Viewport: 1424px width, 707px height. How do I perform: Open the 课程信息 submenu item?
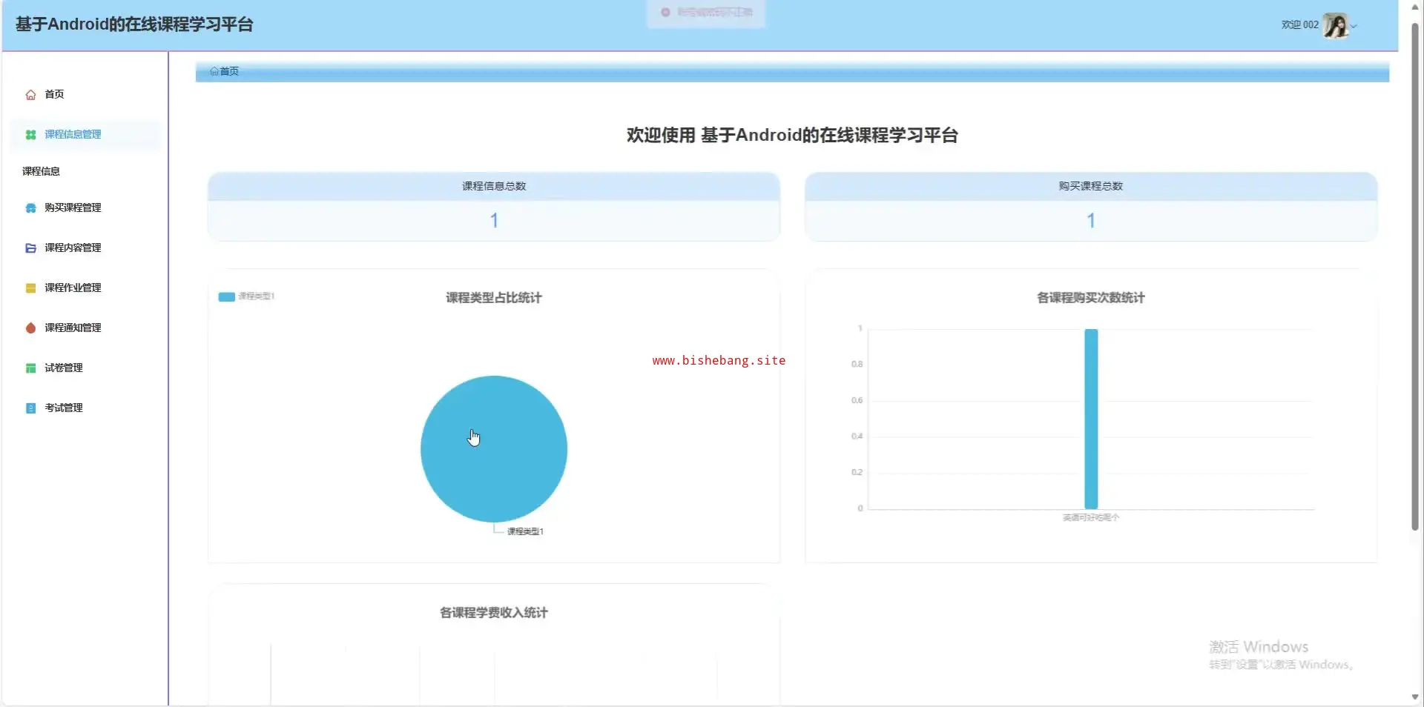click(x=42, y=171)
